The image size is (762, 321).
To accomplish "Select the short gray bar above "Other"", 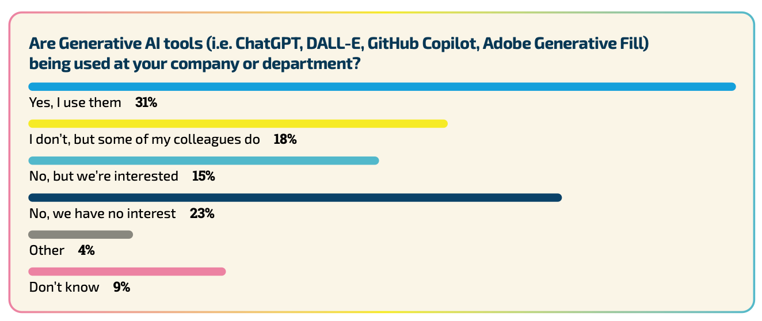I will [x=81, y=235].
